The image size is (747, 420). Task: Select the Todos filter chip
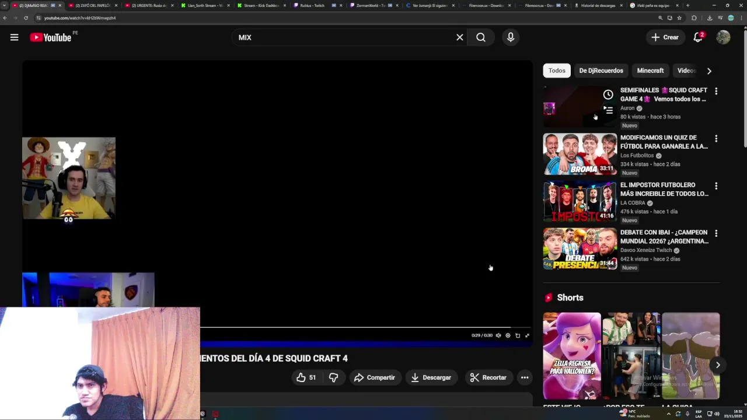(557, 71)
